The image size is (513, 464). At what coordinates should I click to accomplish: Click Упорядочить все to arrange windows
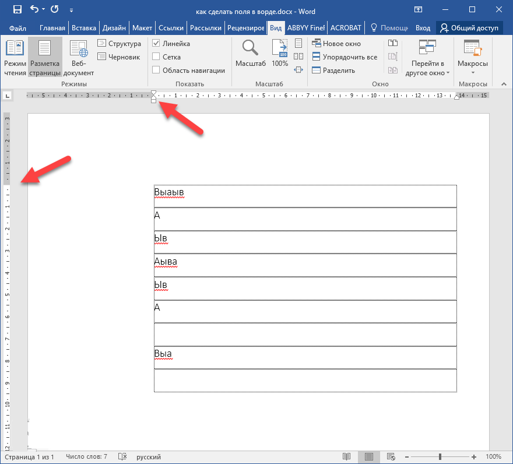click(344, 57)
